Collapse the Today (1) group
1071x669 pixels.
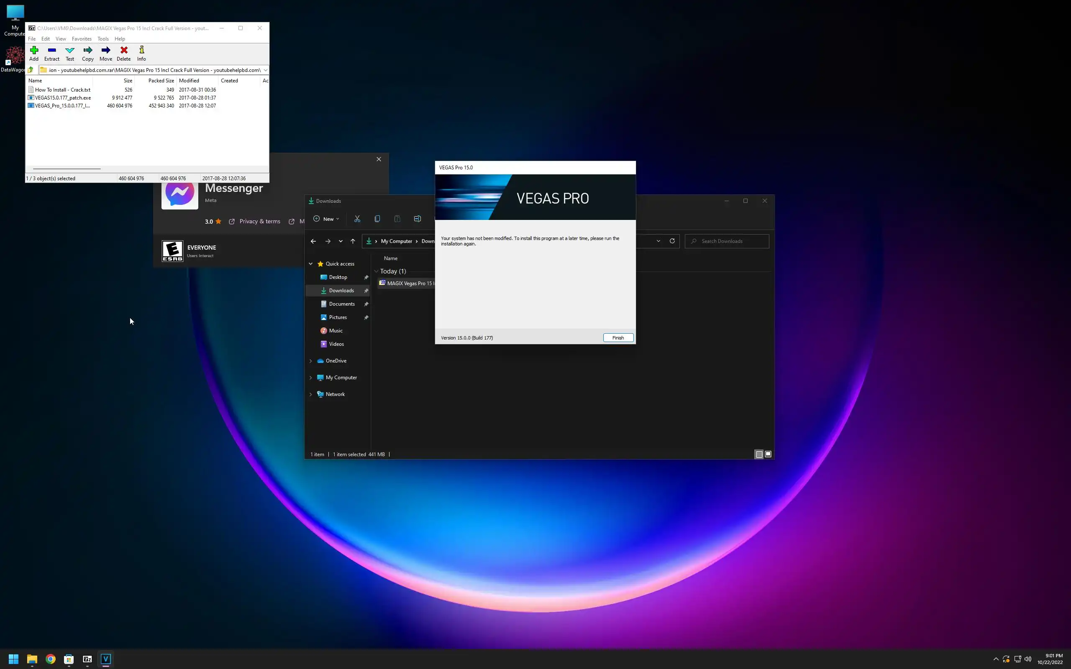coord(376,271)
